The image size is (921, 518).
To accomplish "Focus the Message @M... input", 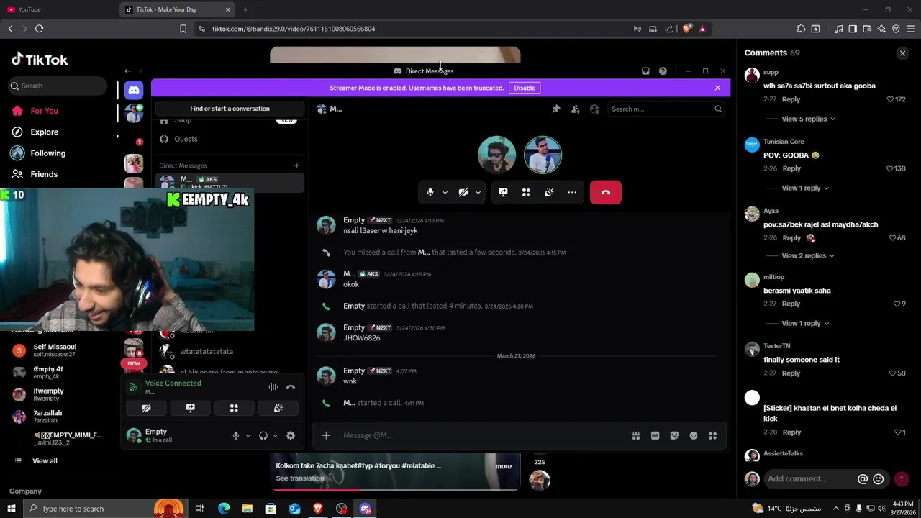I will 482,435.
